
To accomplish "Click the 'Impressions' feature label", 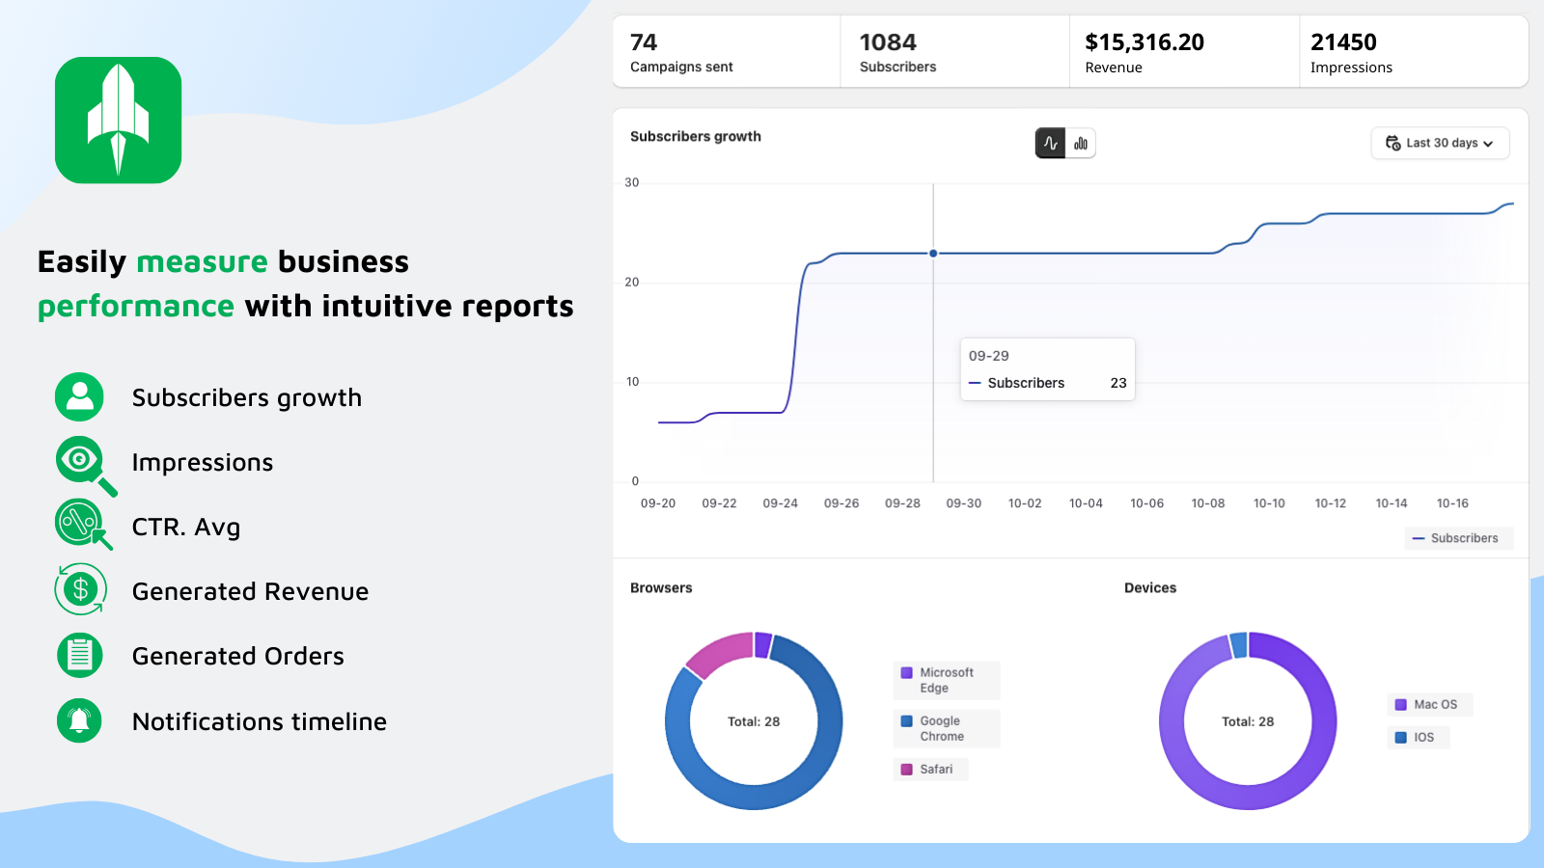I will click(x=203, y=462).
